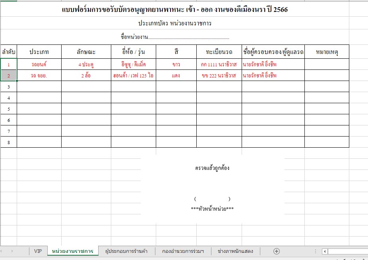Viewport: 368px width, 260px height.
Task: Switch to the VIP sheet tab
Action: (38, 251)
